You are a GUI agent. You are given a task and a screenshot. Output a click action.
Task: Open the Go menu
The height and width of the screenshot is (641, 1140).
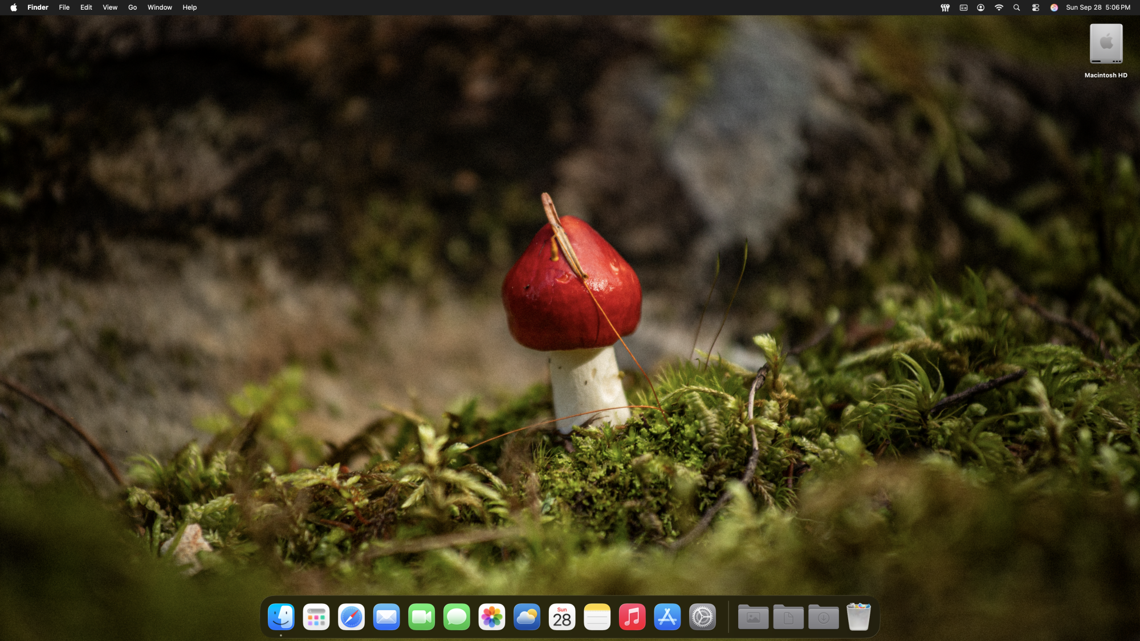pyautogui.click(x=132, y=7)
